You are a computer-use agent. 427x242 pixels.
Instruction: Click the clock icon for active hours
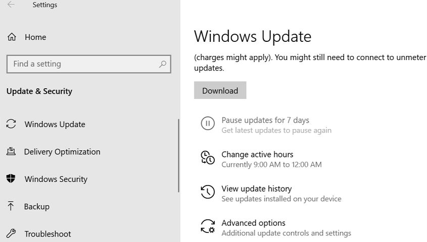click(208, 158)
